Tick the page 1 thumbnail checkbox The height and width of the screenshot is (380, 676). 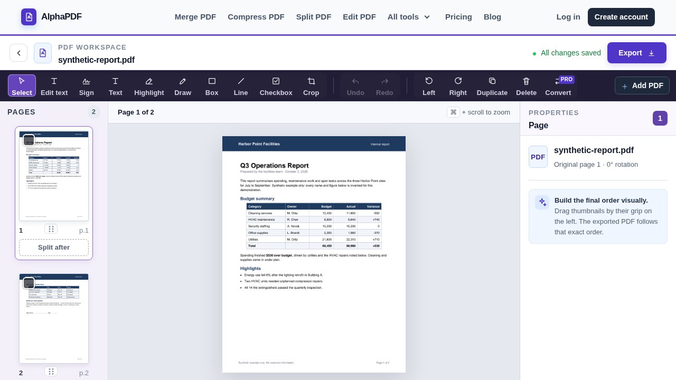(29, 140)
